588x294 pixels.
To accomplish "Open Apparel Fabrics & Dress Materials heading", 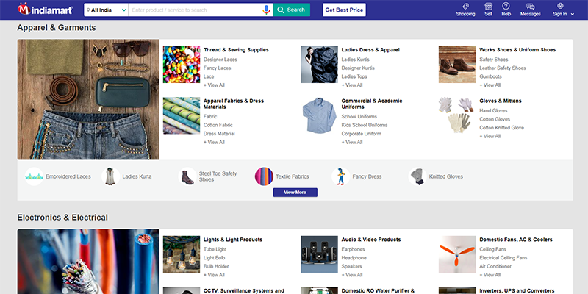I will point(234,104).
